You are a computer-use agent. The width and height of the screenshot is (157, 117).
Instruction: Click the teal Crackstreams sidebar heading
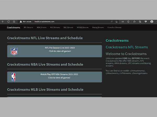pyautogui.click(x=117, y=41)
